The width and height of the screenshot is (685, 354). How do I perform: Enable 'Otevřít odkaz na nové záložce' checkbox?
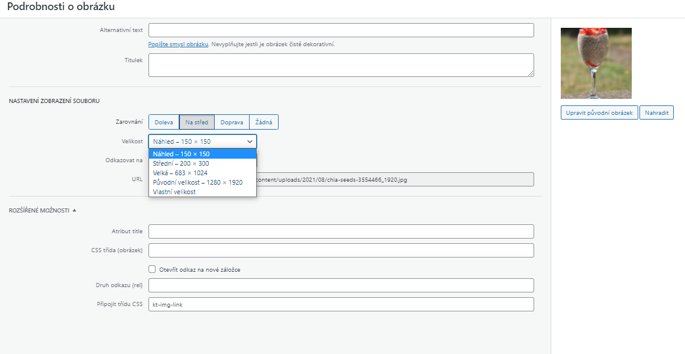click(152, 269)
